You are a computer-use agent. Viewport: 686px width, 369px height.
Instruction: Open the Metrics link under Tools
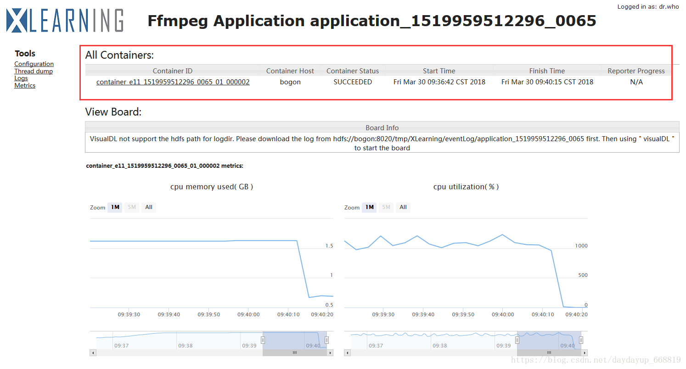pos(25,85)
